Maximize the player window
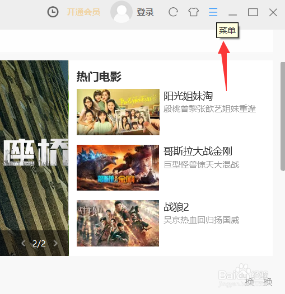285x294 pixels. point(253,12)
